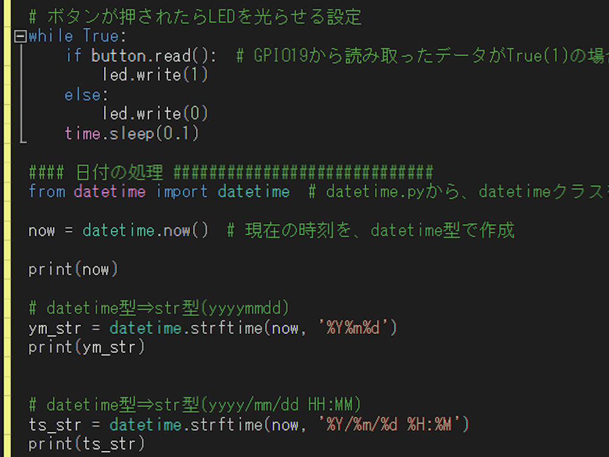Click the yellow change margin beside print(now)
Screen dimensions: 609x457
(x=7, y=270)
